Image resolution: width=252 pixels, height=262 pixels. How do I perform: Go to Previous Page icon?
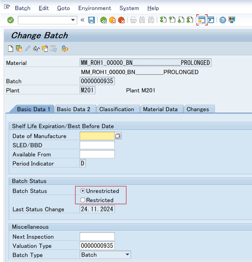(x=172, y=20)
